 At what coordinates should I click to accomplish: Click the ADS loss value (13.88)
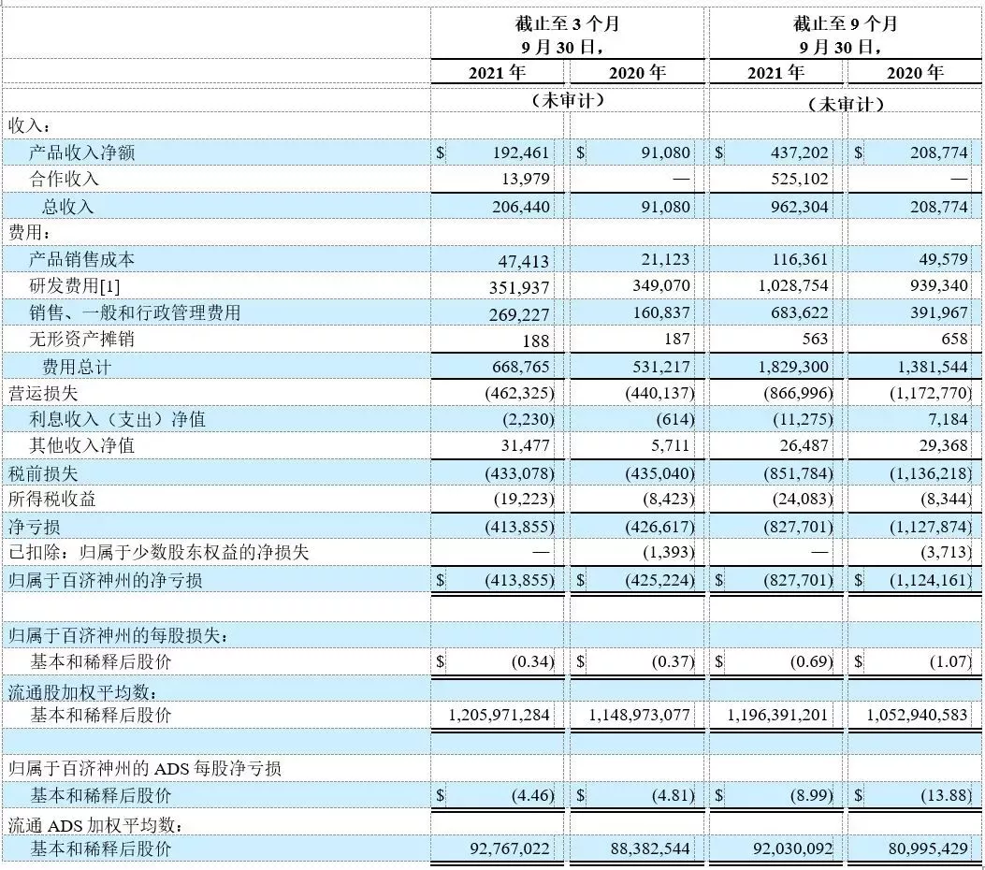coord(947,796)
